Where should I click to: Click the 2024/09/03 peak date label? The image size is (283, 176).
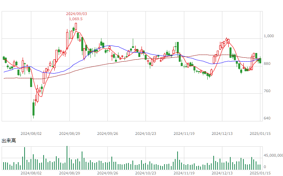point(76,14)
